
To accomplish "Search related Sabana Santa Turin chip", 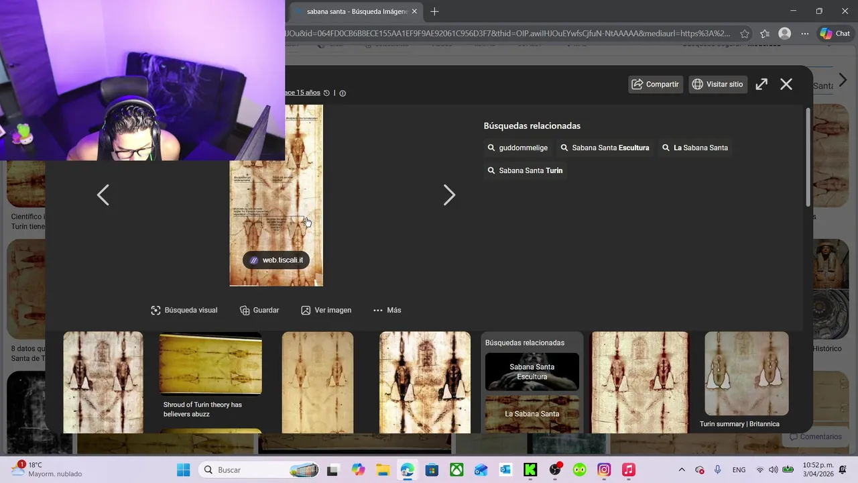I will (x=525, y=170).
